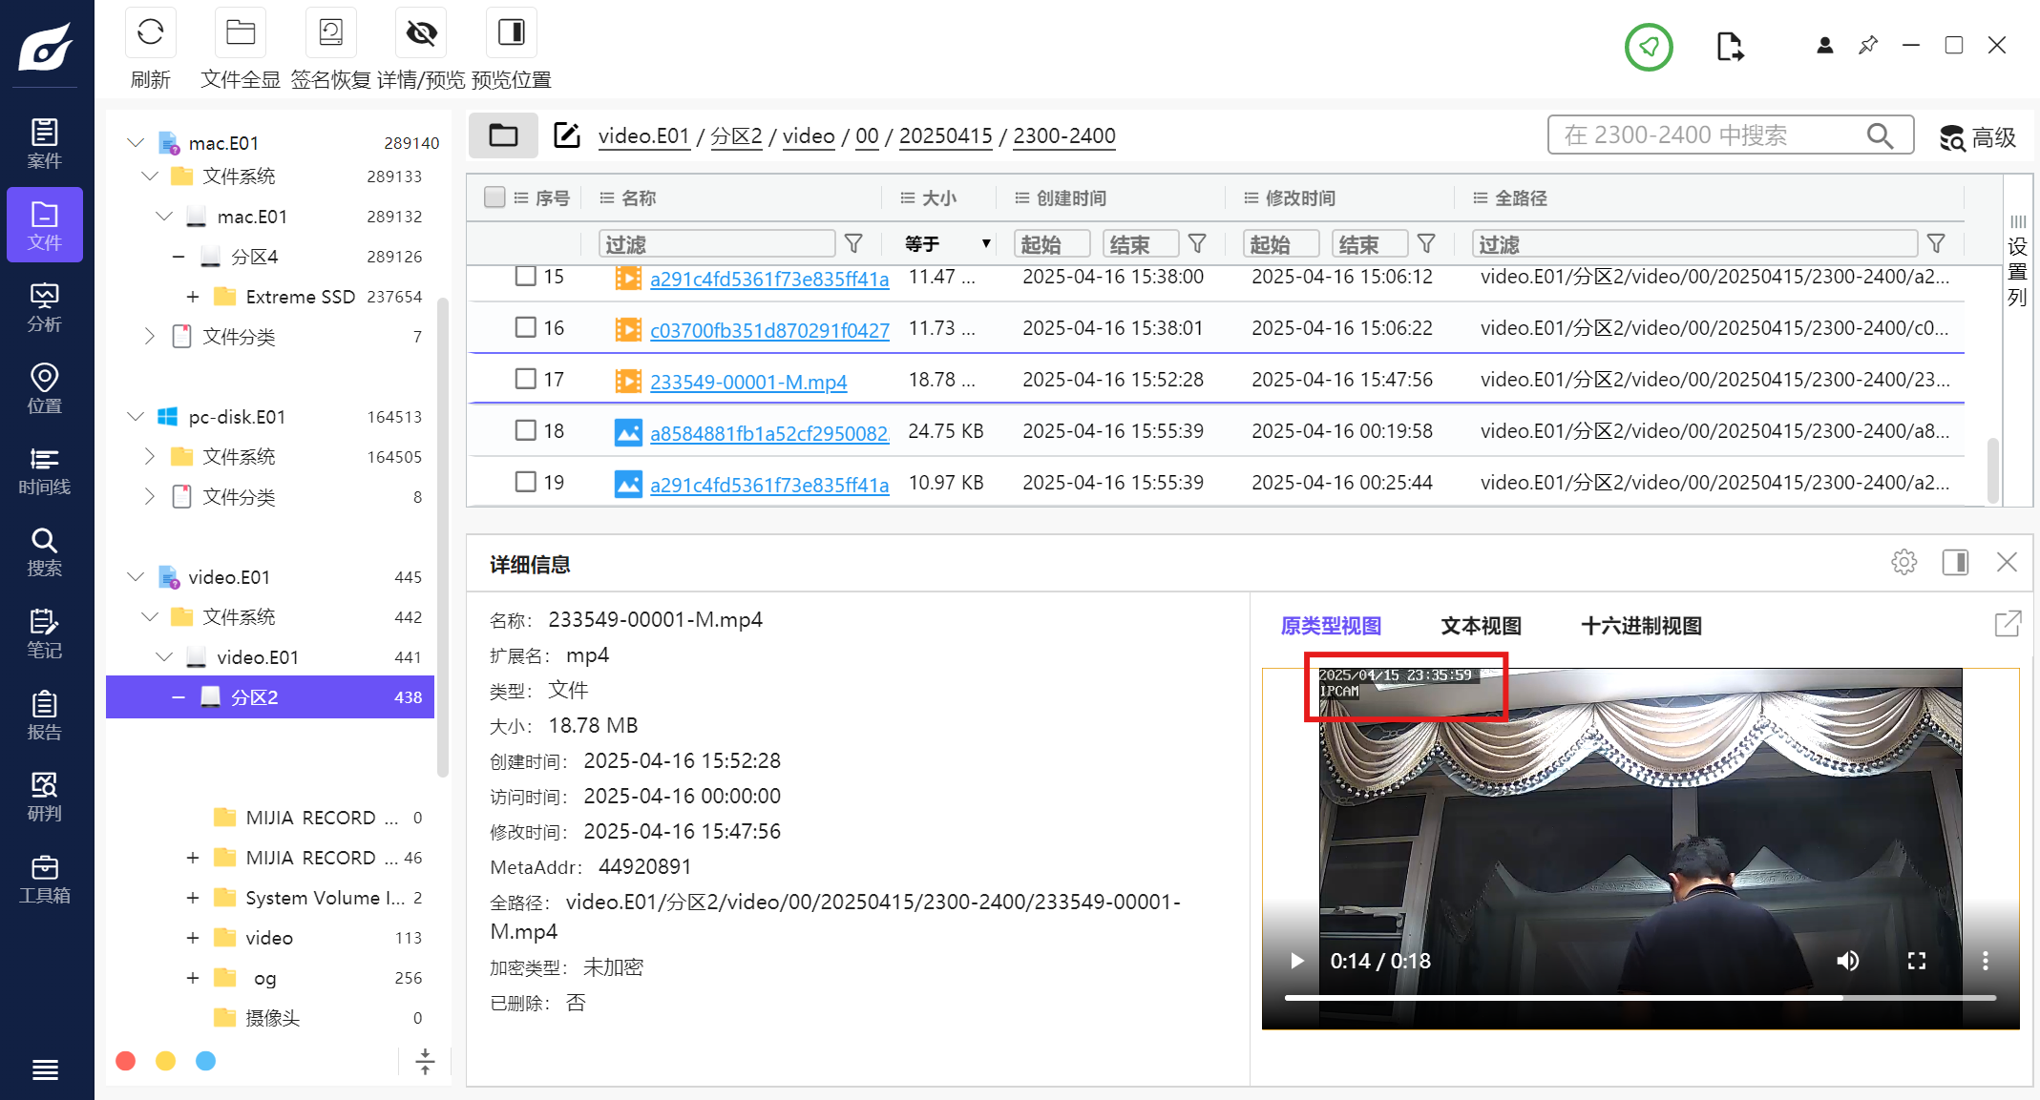This screenshot has width=2040, height=1100.
Task: Click the split-tree icon at tree bottom
Action: pyautogui.click(x=425, y=1061)
